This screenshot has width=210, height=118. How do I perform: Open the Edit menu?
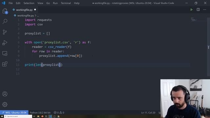[x=18, y=3]
